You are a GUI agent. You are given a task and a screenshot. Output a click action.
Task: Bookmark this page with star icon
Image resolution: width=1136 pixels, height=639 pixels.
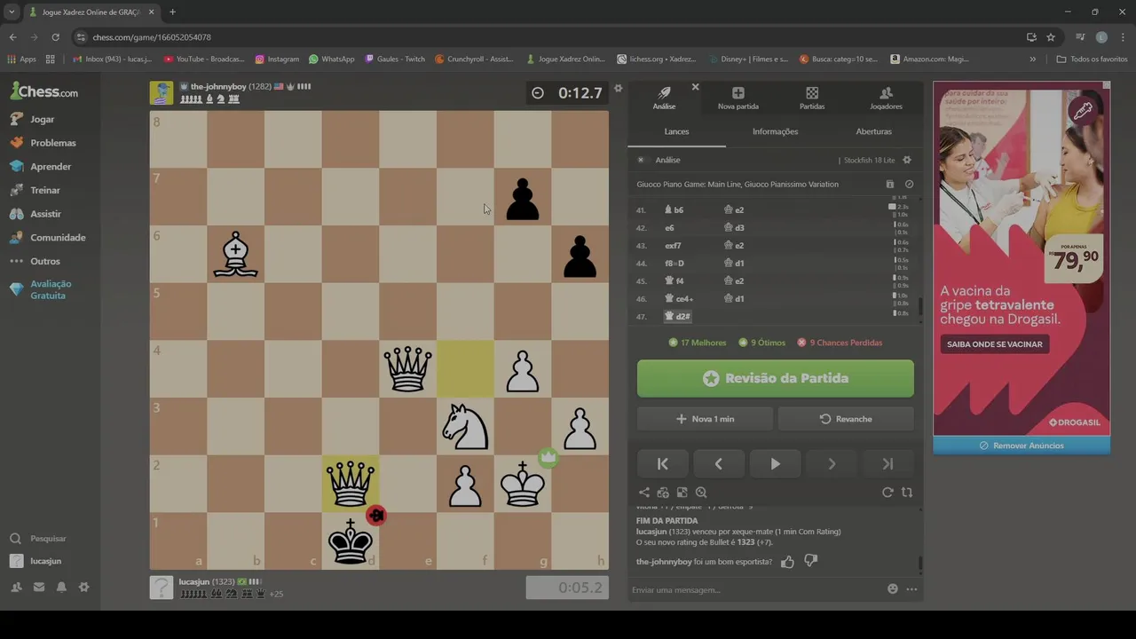point(1051,37)
